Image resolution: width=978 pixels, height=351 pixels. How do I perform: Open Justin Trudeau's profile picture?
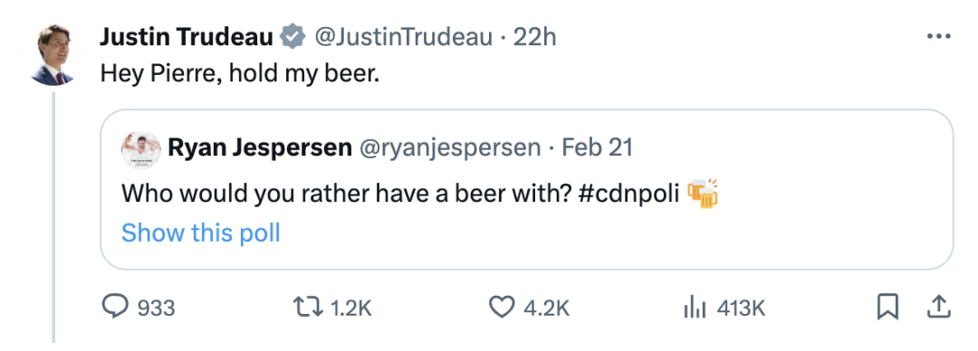point(53,54)
